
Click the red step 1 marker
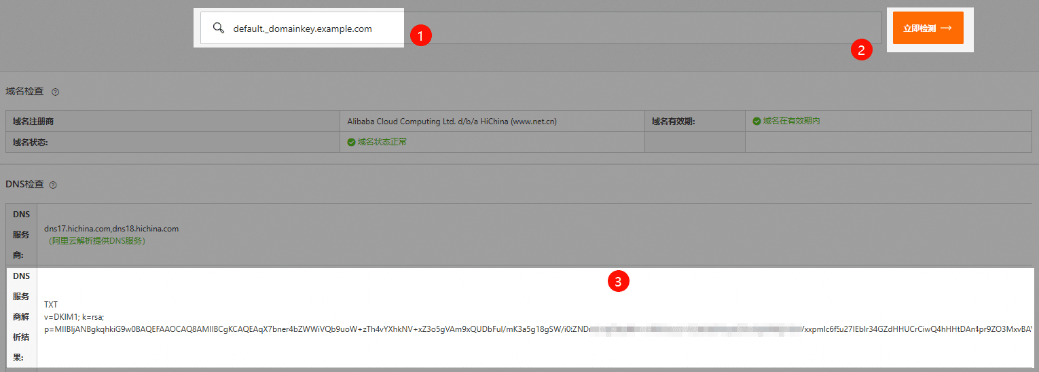pyautogui.click(x=421, y=35)
